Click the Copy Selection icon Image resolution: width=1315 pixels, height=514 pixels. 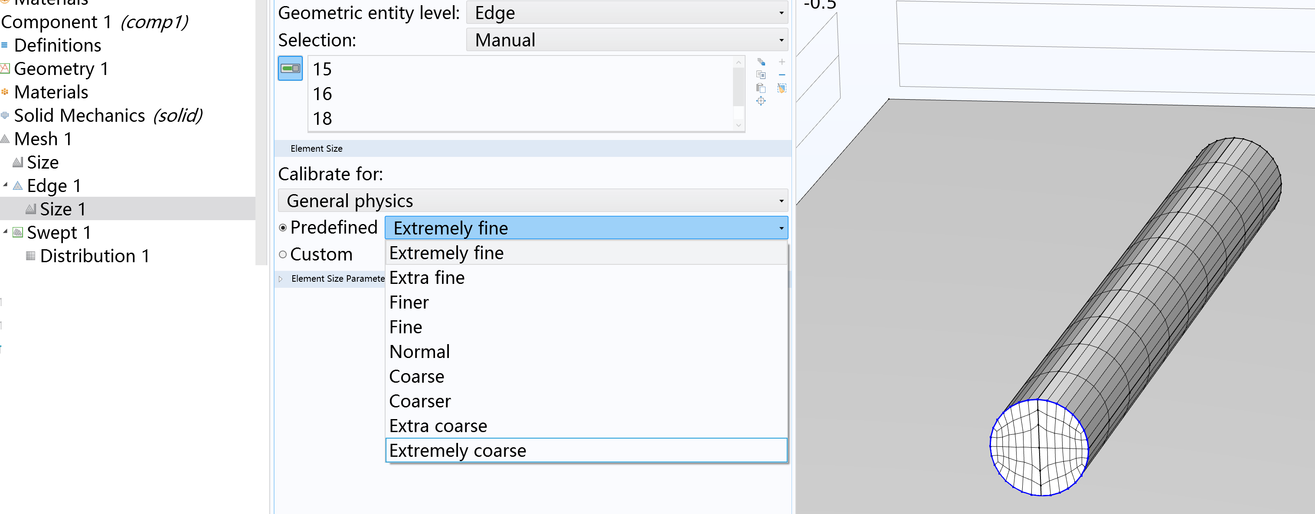761,75
